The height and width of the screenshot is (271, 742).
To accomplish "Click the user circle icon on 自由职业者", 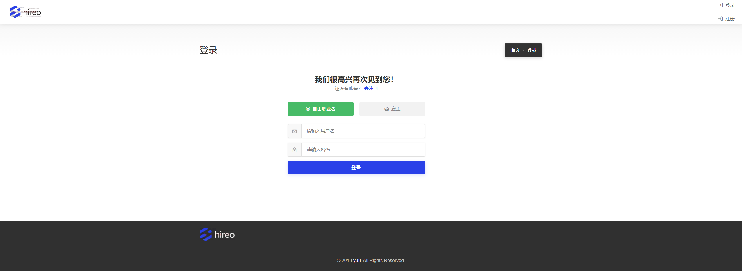I will click(308, 109).
